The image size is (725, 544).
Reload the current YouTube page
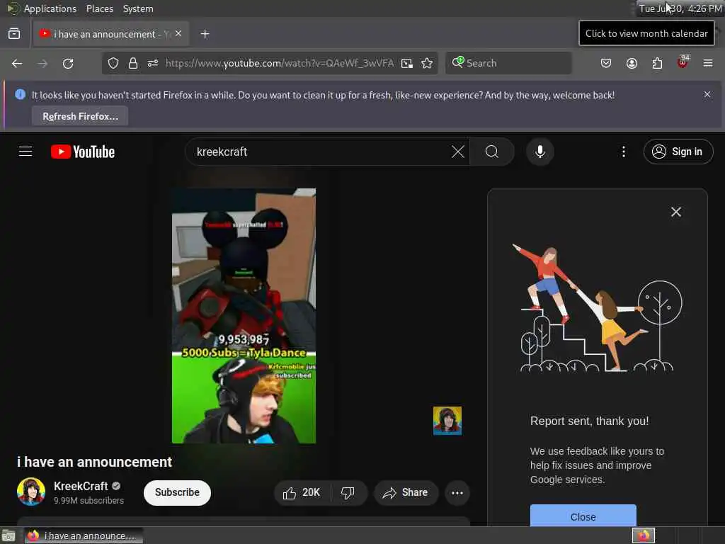(68, 63)
